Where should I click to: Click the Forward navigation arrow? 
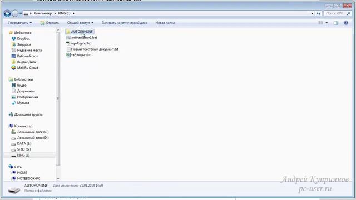15,13
